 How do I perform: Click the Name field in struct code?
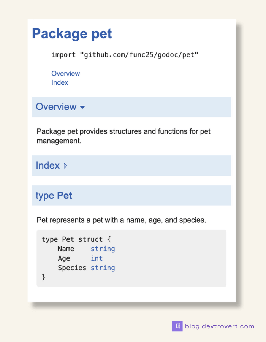point(65,249)
